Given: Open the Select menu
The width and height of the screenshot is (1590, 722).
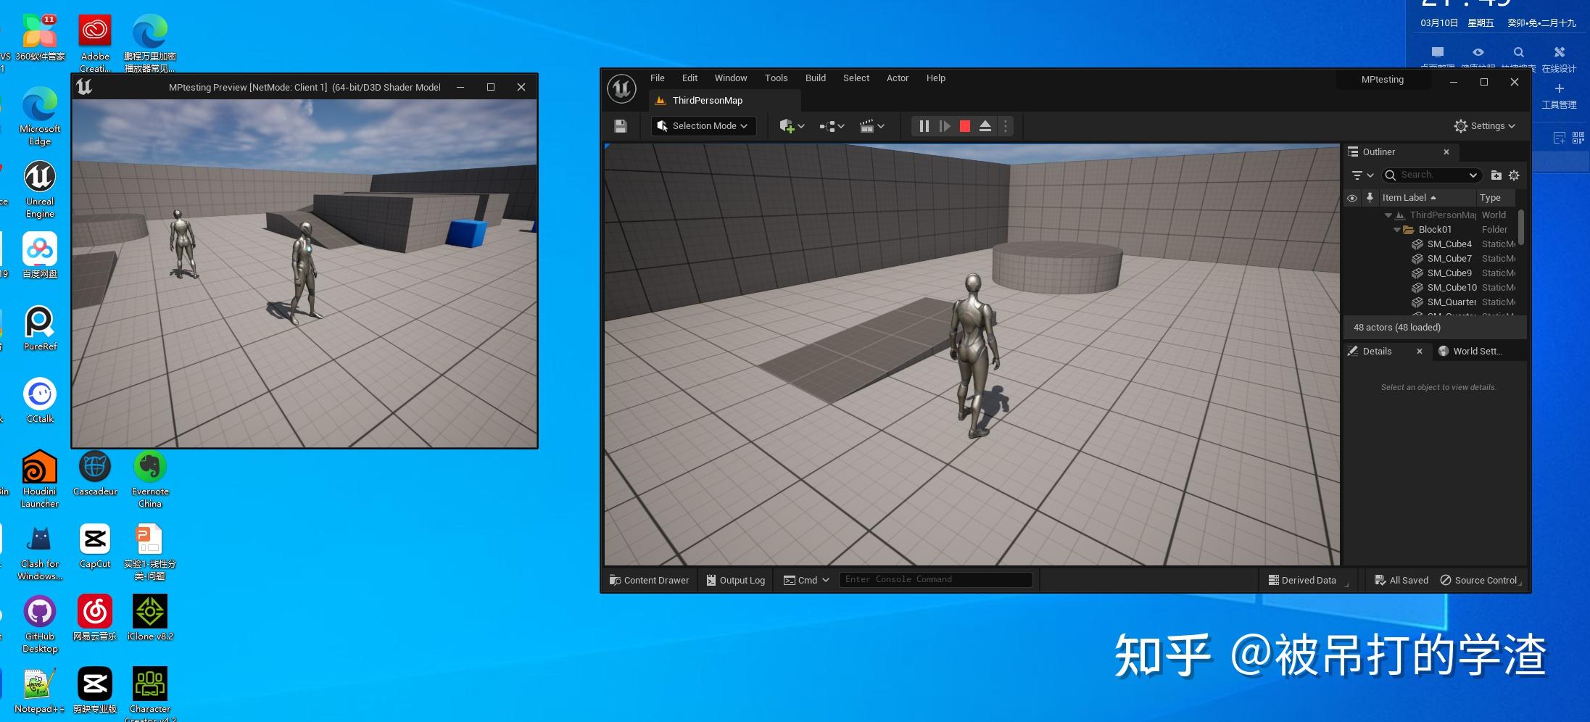Looking at the screenshot, I should click(x=856, y=78).
